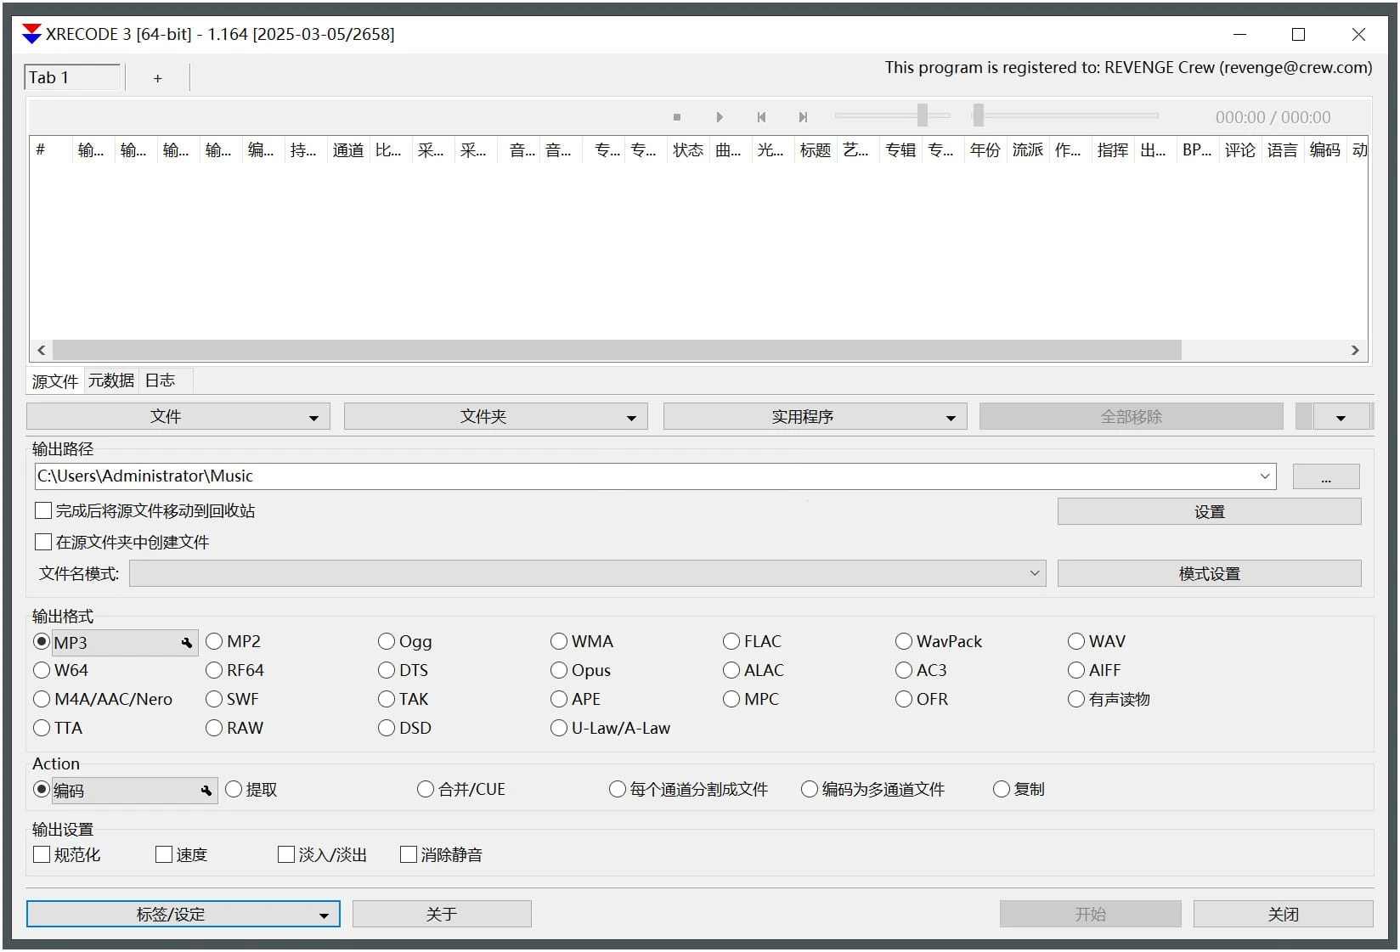Open MP3 encoder settings via its wrench icon
The image size is (1400, 952).
click(x=186, y=643)
